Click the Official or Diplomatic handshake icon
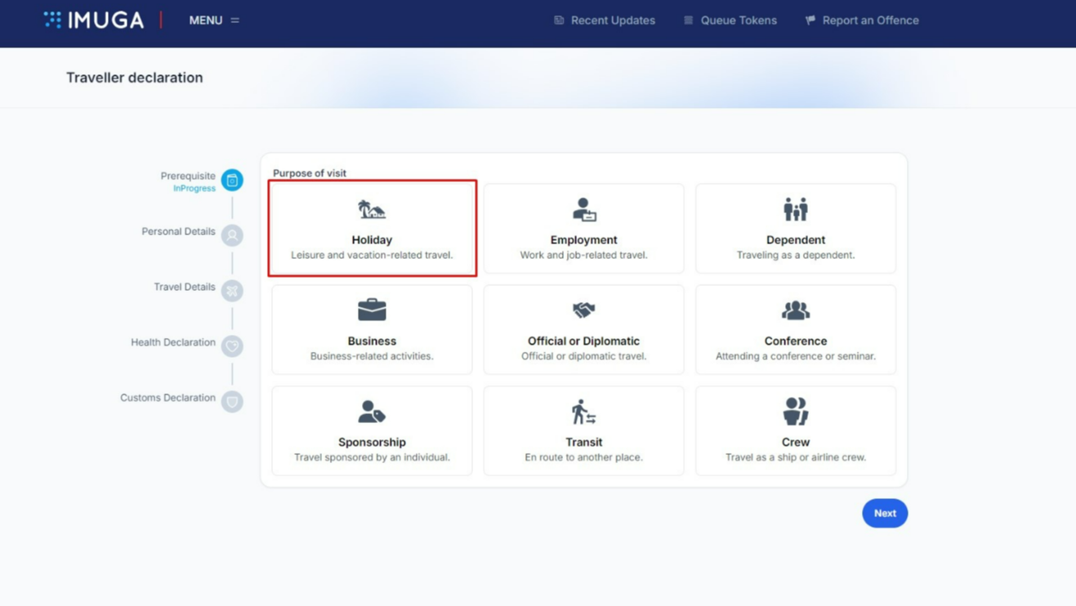The image size is (1076, 606). click(584, 310)
